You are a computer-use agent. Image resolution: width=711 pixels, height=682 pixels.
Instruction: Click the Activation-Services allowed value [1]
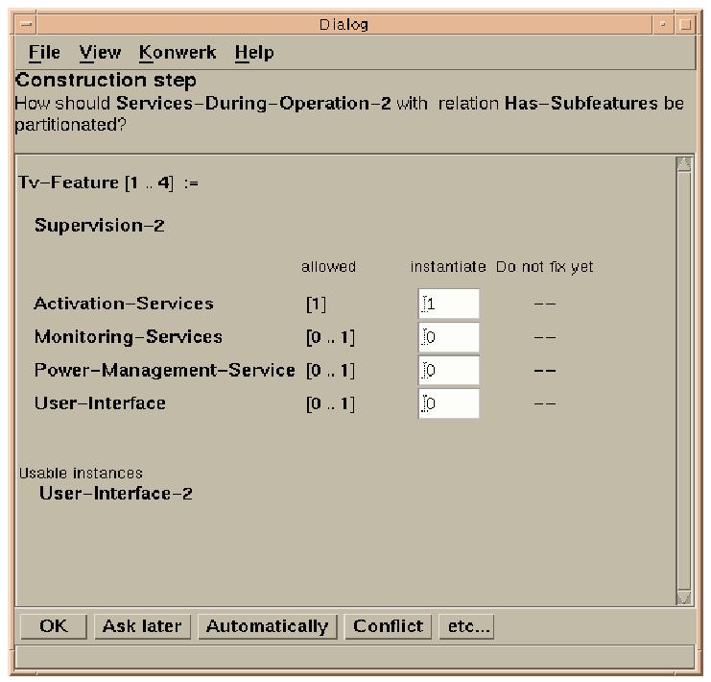pyautogui.click(x=316, y=304)
